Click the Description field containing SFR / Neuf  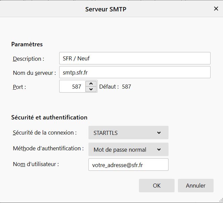(135, 58)
